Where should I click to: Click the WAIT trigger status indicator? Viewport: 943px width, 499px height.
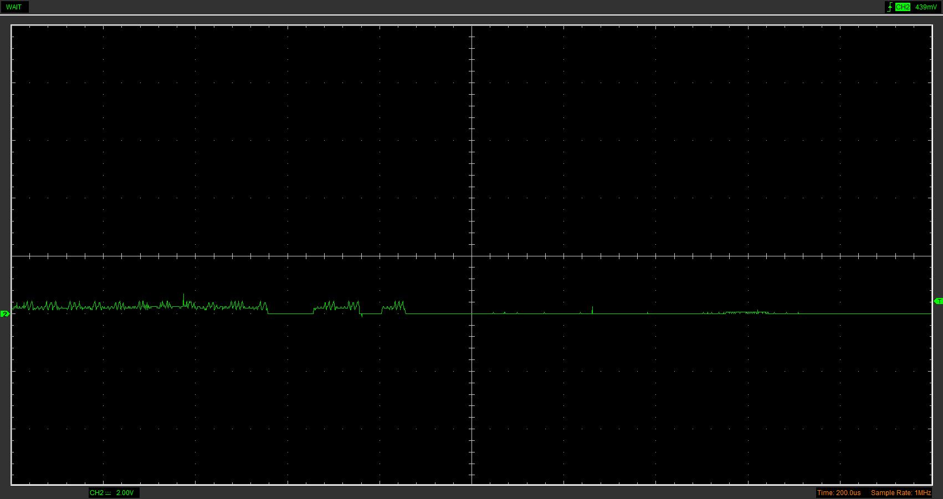pos(14,7)
